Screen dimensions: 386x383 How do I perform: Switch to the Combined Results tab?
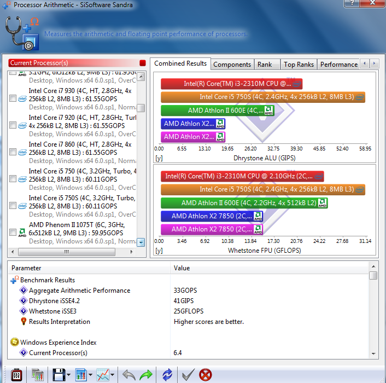tap(180, 63)
